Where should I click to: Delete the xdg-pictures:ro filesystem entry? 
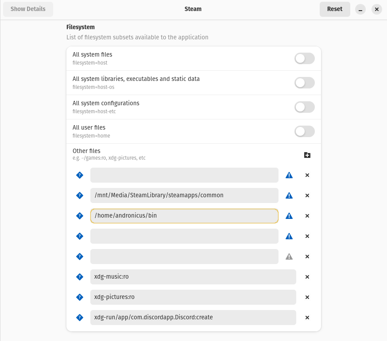pyautogui.click(x=307, y=297)
